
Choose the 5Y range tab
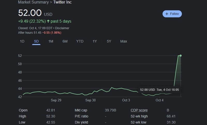(x=109, y=41)
